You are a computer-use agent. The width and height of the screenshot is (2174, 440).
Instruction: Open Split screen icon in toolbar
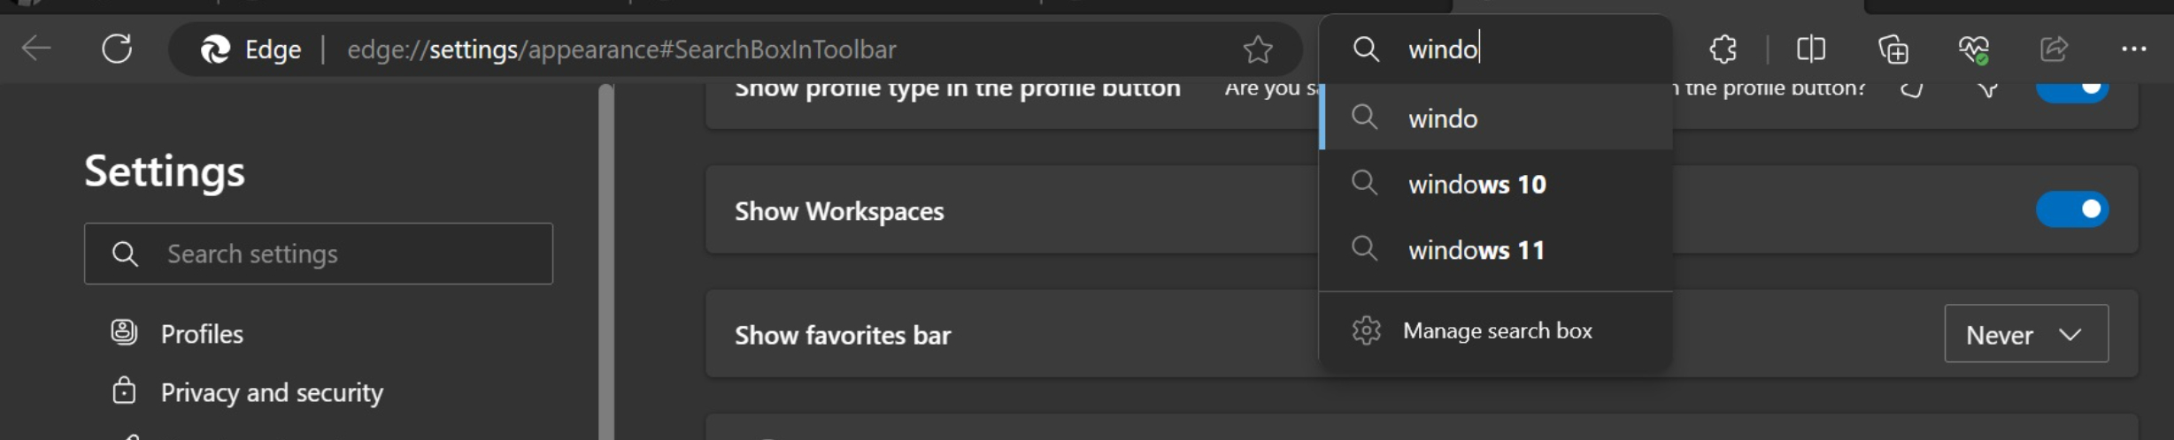click(1811, 49)
